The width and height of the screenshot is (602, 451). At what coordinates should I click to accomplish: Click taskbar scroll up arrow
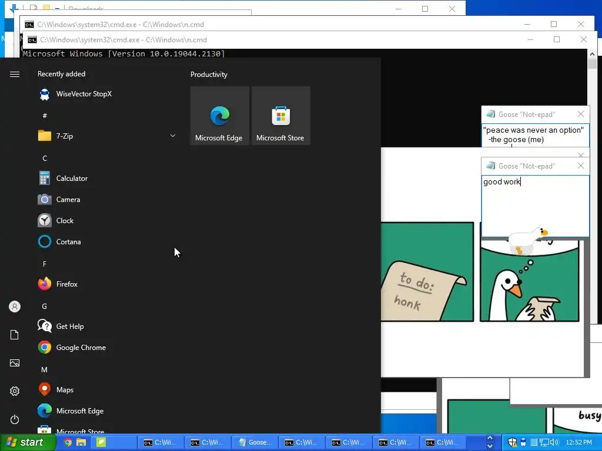(x=490, y=438)
